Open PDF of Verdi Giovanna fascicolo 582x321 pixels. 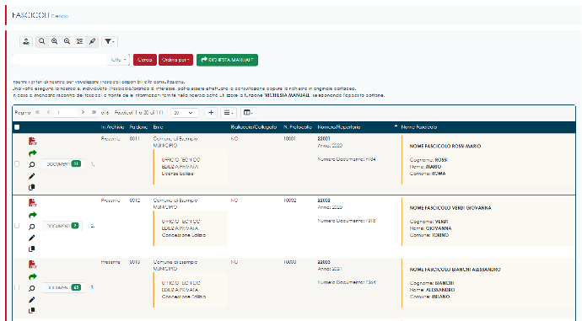point(32,203)
